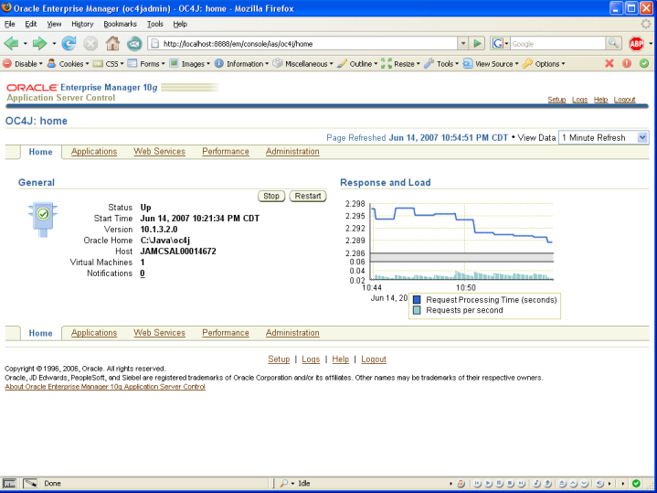This screenshot has height=493, width=657.
Task: Click the green Go arrow beside the address bar
Action: pyautogui.click(x=477, y=43)
